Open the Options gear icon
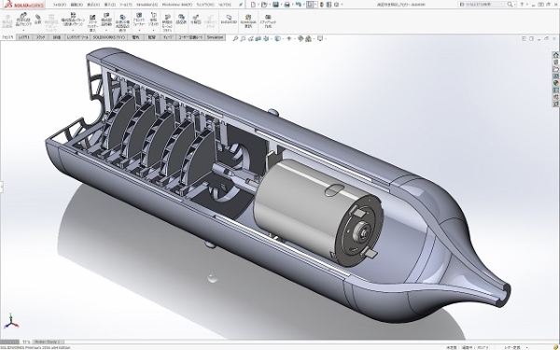 (x=336, y=5)
